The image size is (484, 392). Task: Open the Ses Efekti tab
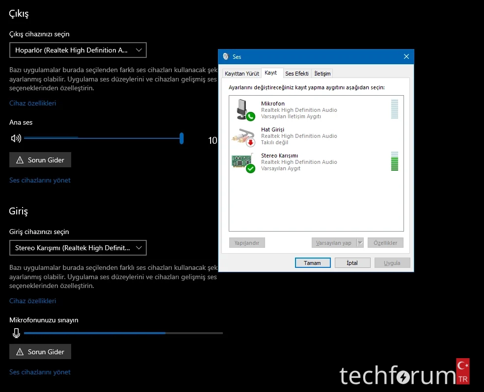pos(296,74)
